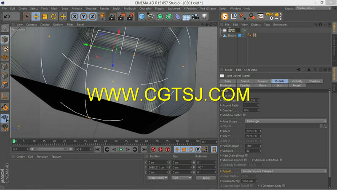
Task: Switch to the General tab
Action: (x=262, y=81)
